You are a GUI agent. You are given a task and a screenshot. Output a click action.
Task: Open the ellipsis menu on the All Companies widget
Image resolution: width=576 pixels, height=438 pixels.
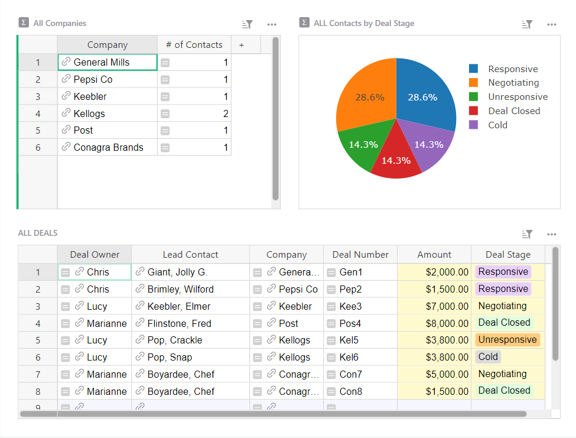(x=271, y=24)
